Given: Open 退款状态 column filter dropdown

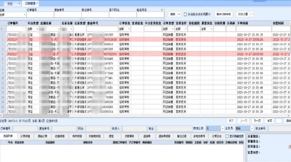Looking at the screenshot, I should click(x=211, y=29).
